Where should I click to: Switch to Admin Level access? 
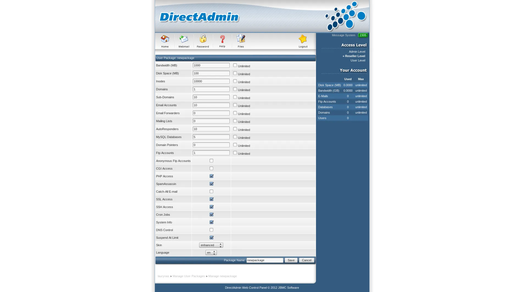357,52
